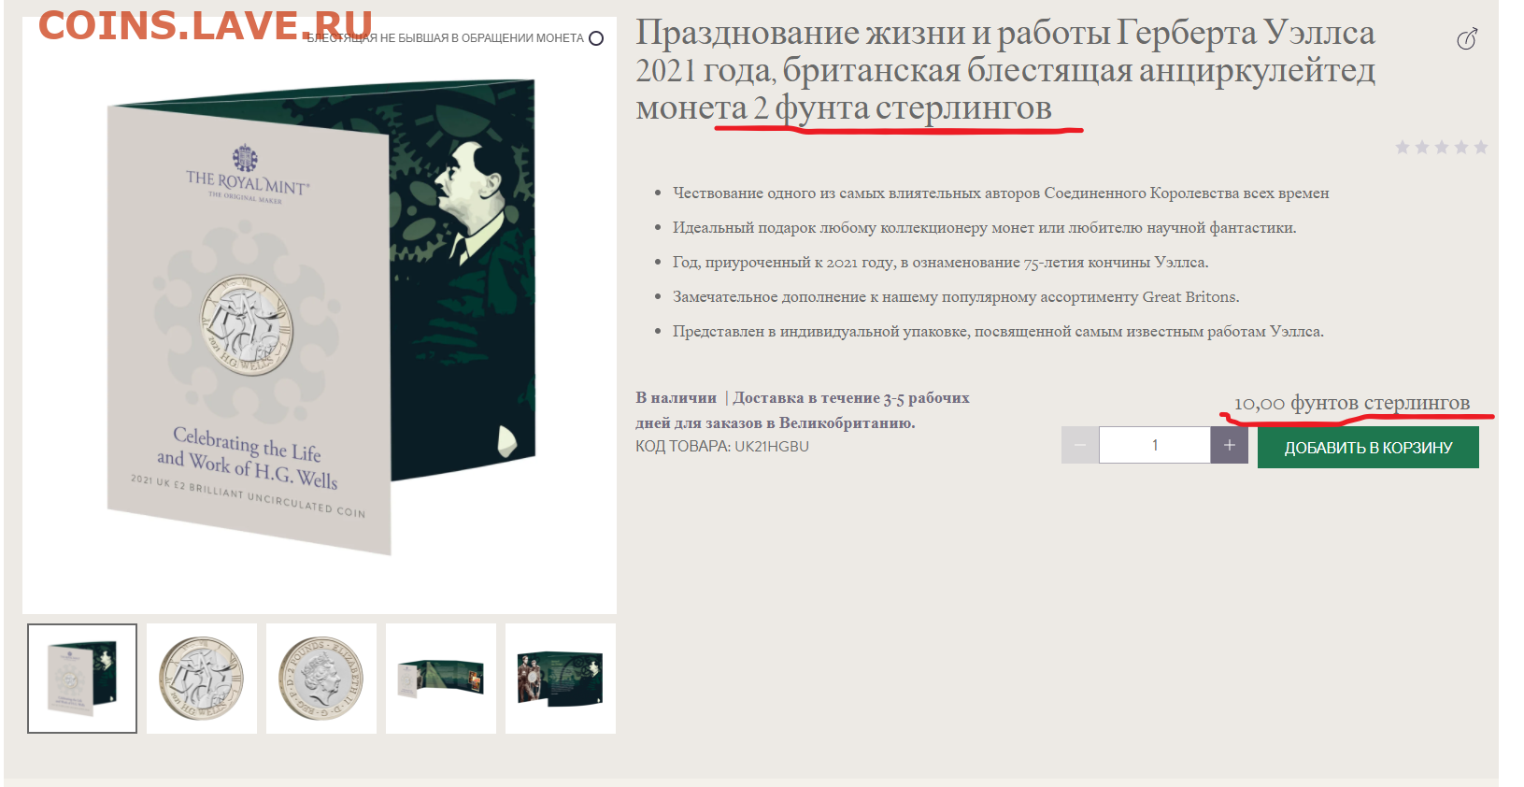Rate the product with the fifth star

coord(1481,147)
